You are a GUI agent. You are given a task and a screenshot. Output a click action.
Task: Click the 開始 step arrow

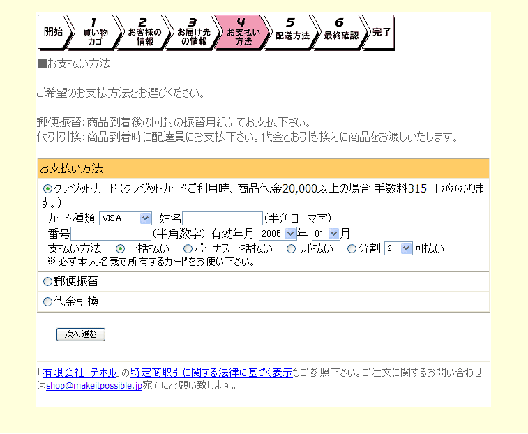53,32
